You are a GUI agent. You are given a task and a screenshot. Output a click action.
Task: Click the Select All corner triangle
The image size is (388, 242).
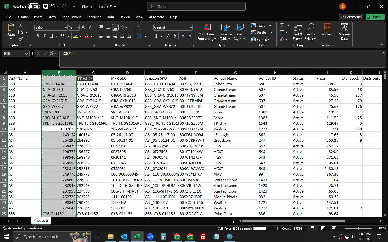[5, 72]
